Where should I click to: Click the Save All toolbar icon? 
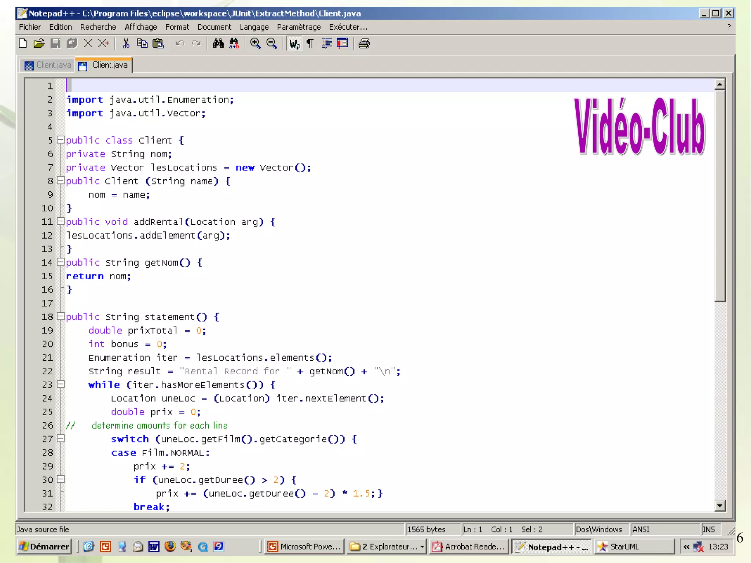(x=72, y=44)
